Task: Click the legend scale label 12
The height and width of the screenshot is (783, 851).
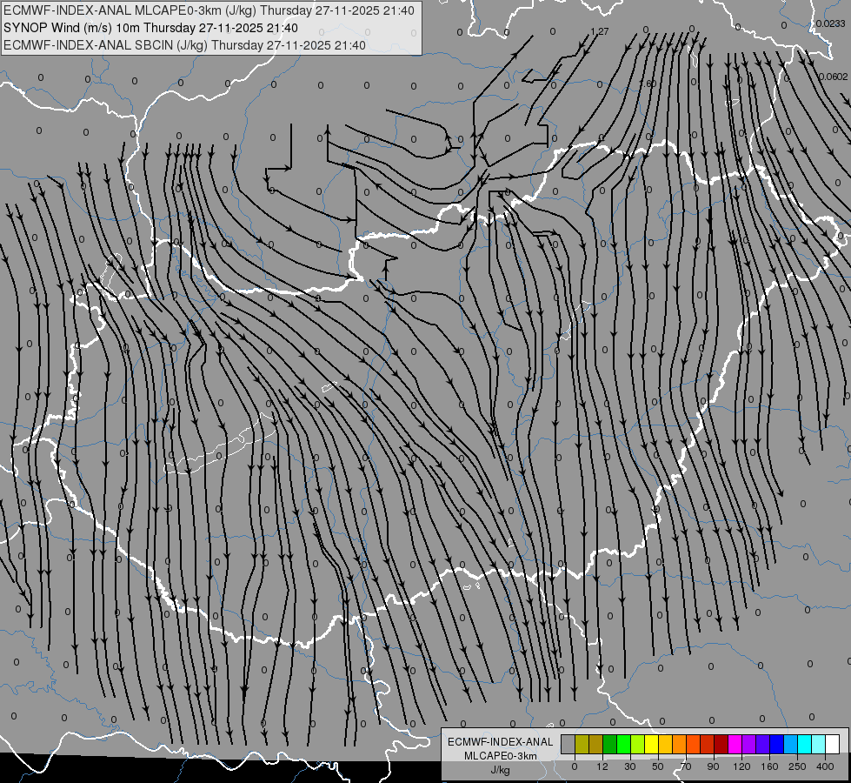Action: 602,766
